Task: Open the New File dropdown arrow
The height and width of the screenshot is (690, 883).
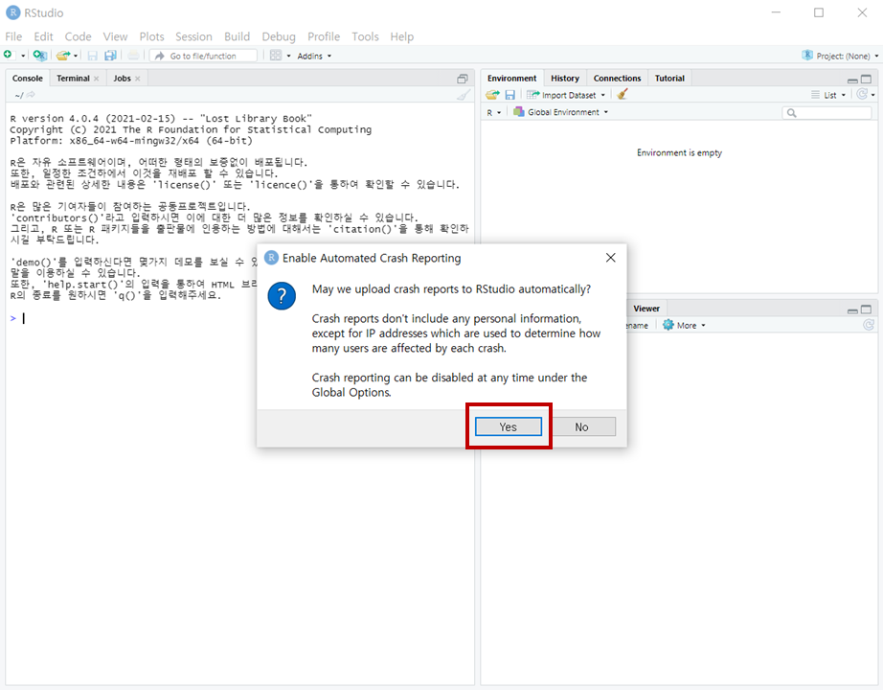Action: (23, 56)
